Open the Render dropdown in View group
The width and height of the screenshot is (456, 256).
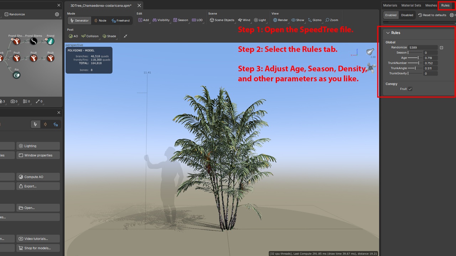coord(280,20)
